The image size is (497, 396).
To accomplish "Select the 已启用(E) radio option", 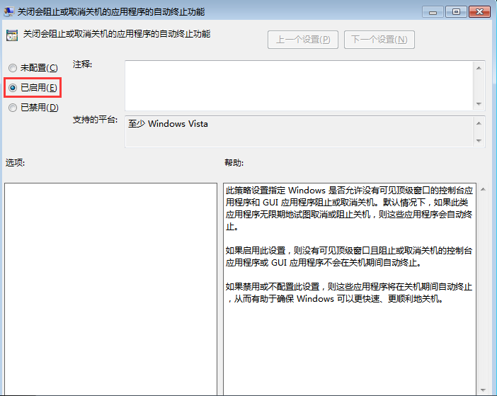I will pos(13,87).
